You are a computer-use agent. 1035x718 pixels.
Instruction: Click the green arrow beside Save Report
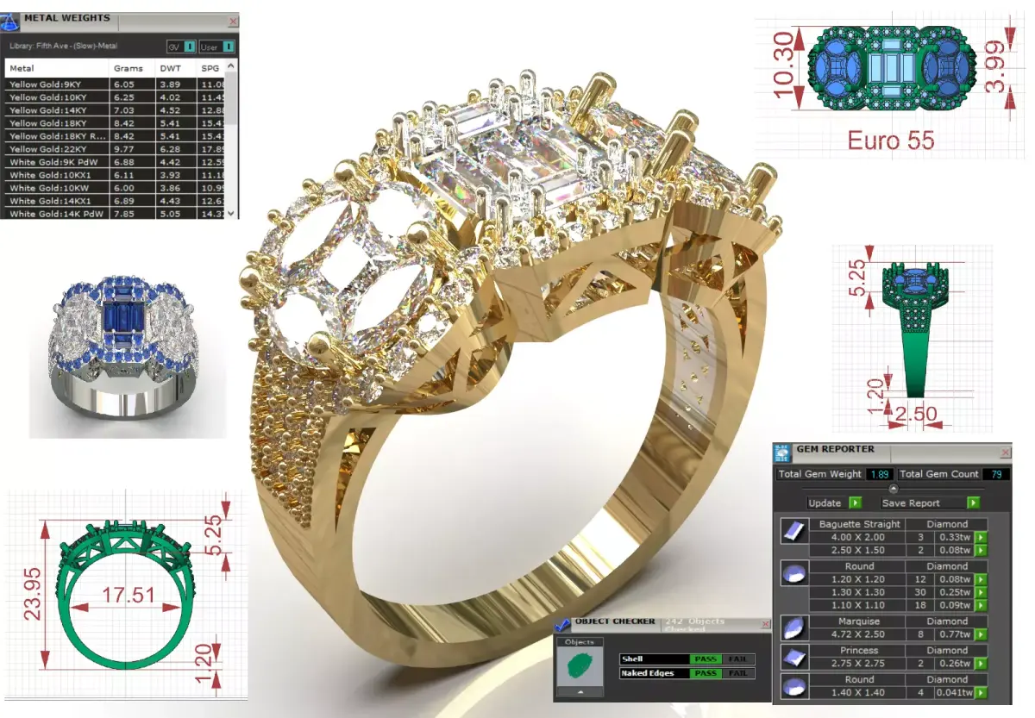pyautogui.click(x=973, y=503)
